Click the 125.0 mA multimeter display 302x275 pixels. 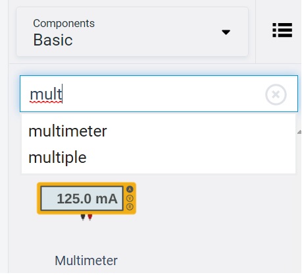(82, 199)
